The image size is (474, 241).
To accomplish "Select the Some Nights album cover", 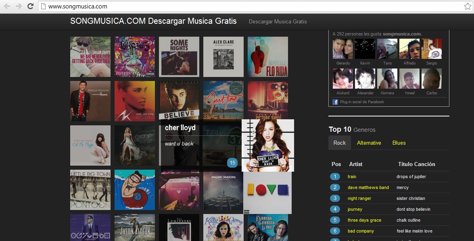I will [x=179, y=57].
